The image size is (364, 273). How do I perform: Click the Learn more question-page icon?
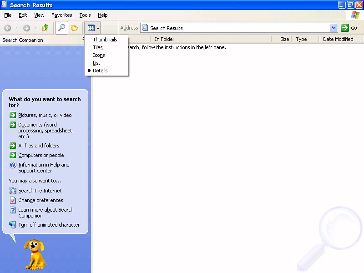point(13,210)
